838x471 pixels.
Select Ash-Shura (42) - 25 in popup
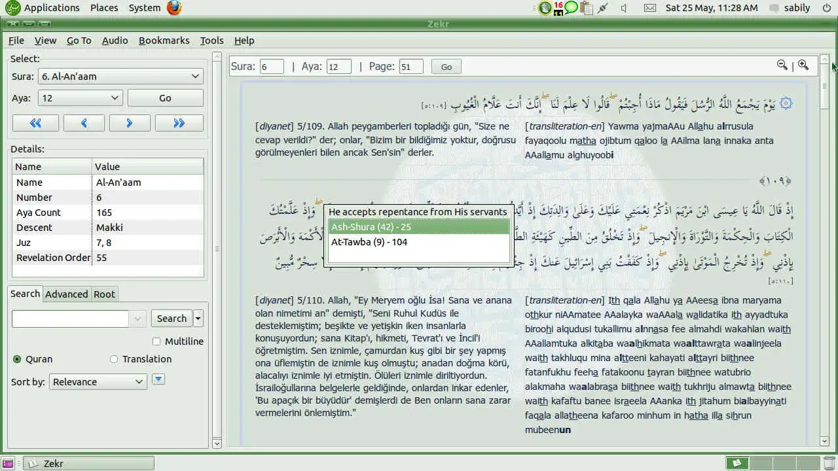click(418, 227)
